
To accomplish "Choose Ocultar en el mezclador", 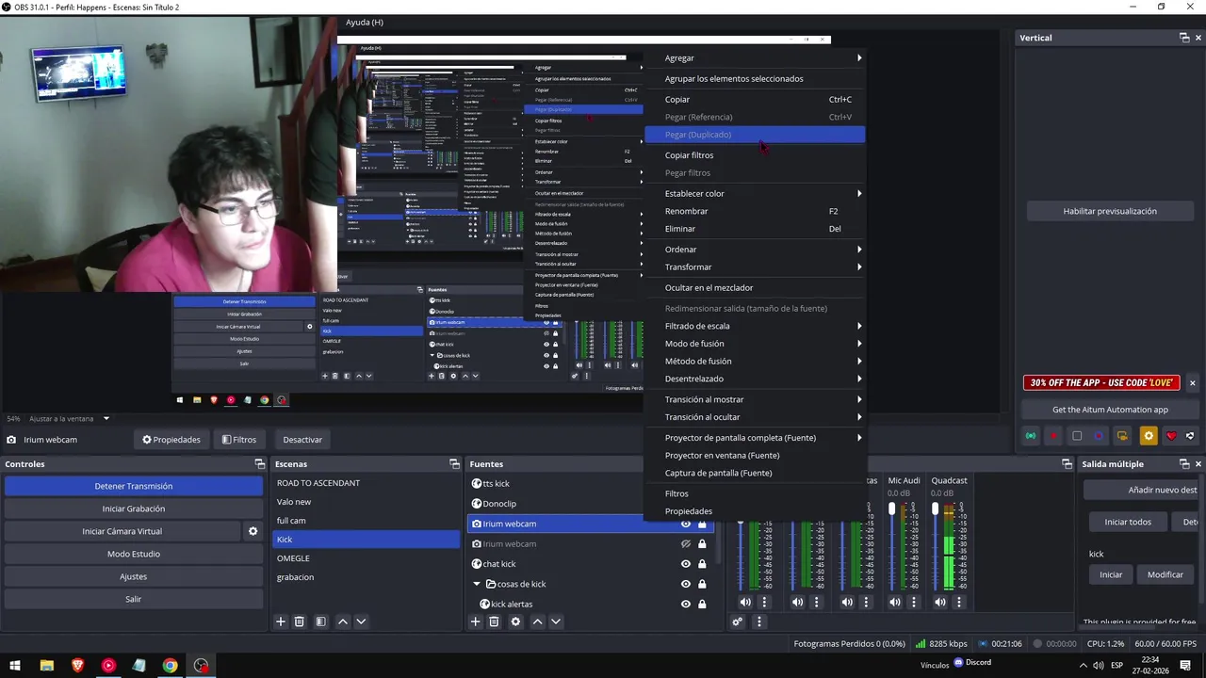I will pyautogui.click(x=754, y=288).
